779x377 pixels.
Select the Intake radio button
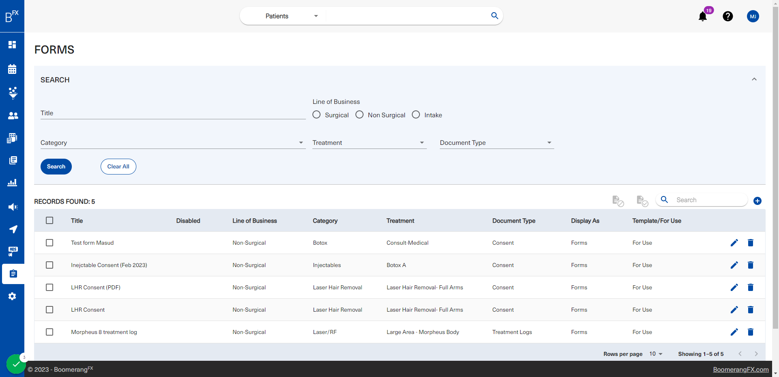(416, 115)
